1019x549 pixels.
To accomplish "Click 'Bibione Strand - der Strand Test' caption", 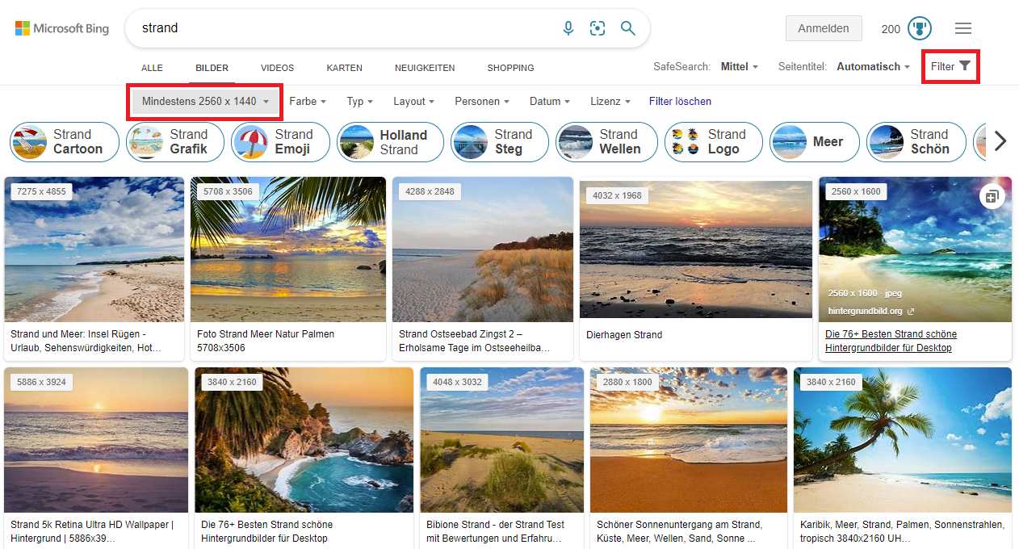I will point(494,531).
